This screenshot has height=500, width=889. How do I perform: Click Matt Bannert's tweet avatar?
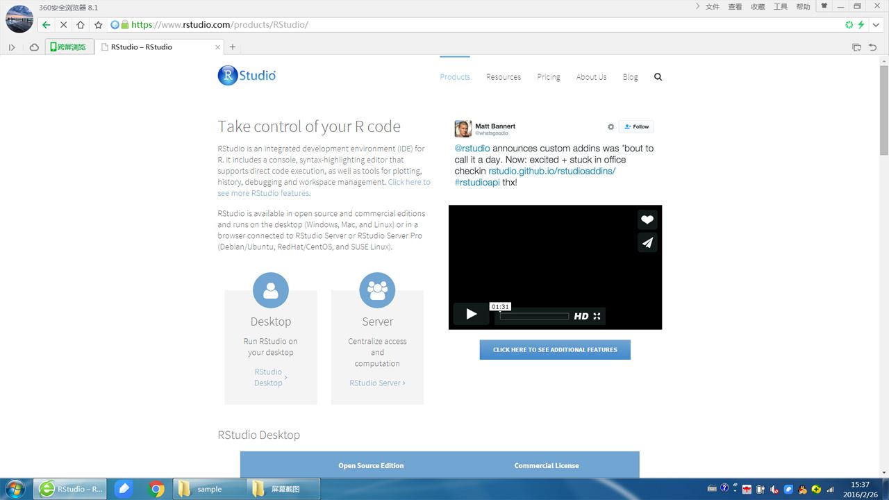(463, 128)
